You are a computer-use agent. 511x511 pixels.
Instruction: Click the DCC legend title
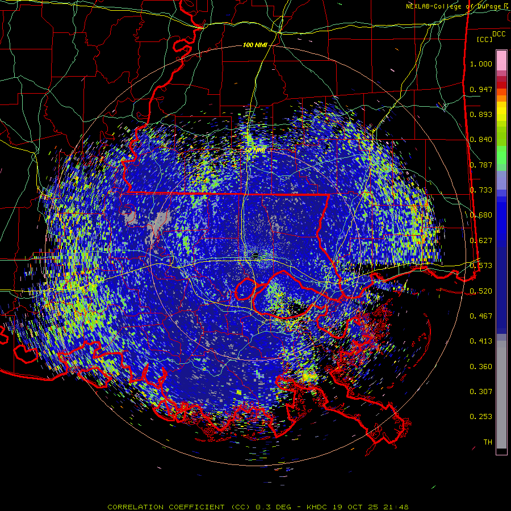pyautogui.click(x=499, y=34)
